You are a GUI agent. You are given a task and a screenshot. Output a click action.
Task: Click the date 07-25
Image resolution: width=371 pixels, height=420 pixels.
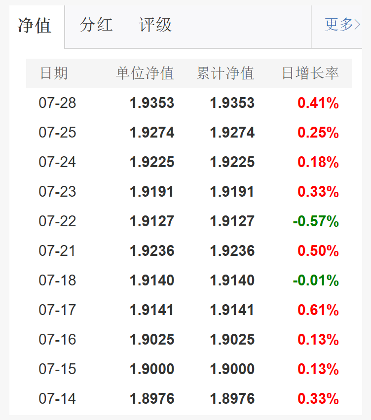pyautogui.click(x=57, y=132)
